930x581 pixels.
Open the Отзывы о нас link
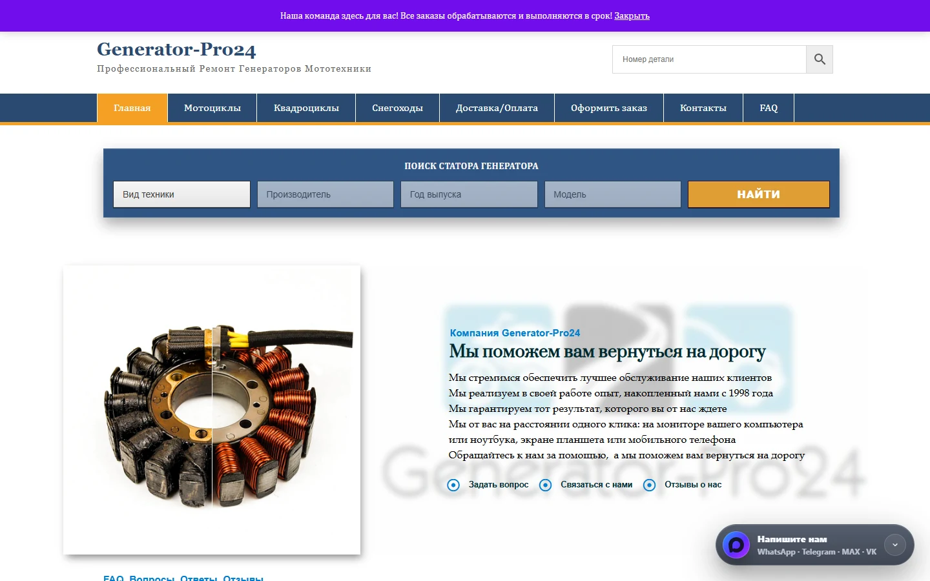click(x=693, y=485)
